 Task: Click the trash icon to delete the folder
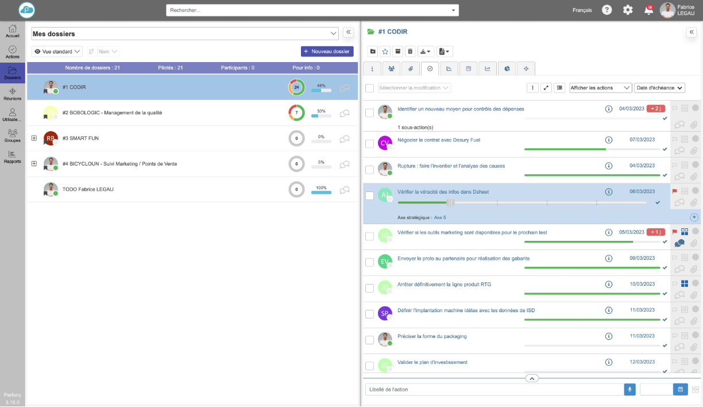point(410,51)
